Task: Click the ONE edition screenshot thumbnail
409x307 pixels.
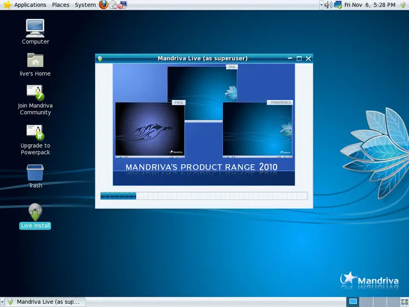Action: [202, 93]
